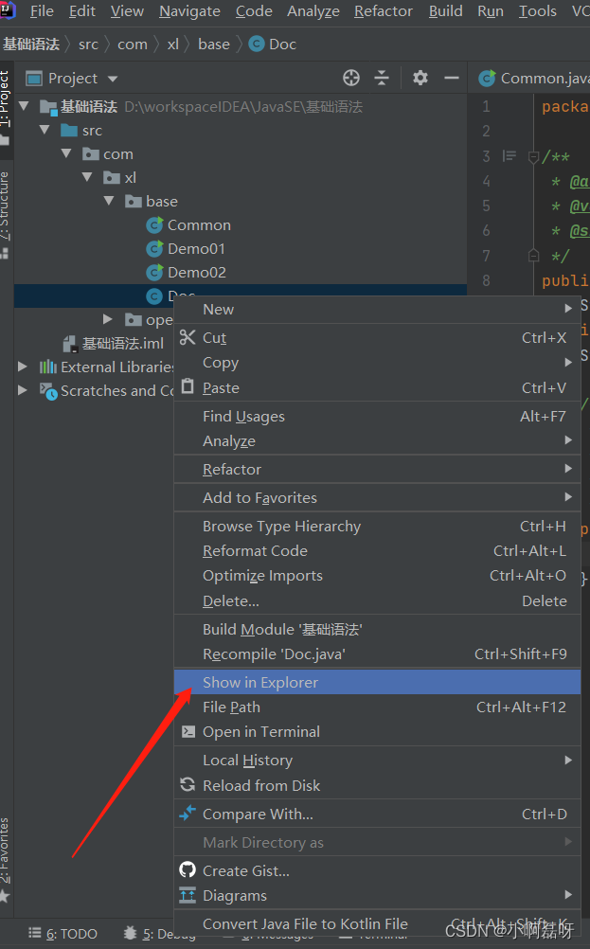Click the Open in Terminal icon
The height and width of the screenshot is (949, 590).
pyautogui.click(x=188, y=732)
